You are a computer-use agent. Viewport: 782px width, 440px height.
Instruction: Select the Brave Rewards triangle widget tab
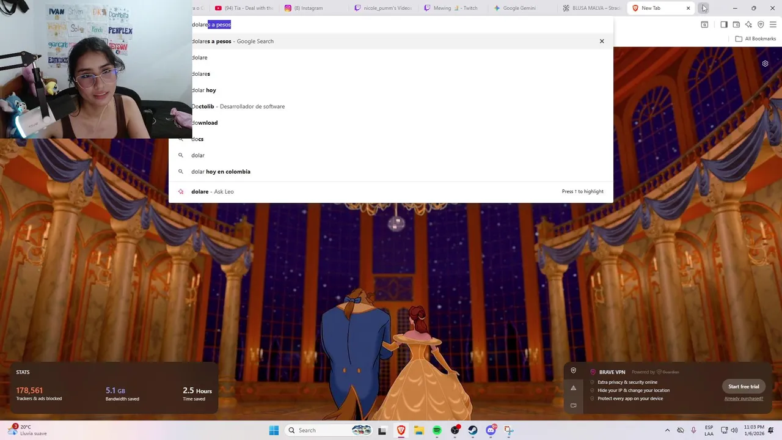(573, 388)
